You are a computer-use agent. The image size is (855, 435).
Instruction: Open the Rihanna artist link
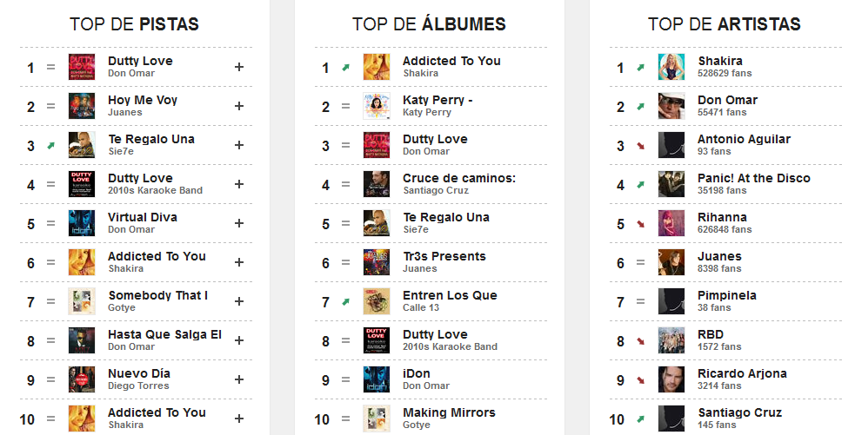pyautogui.click(x=722, y=217)
